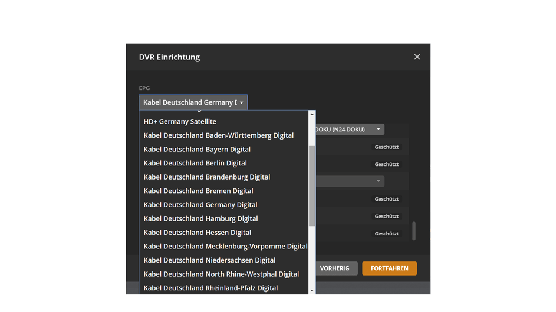This screenshot has width=556, height=312.
Task: Select HD+ Germany Satellite option
Action: 223,121
